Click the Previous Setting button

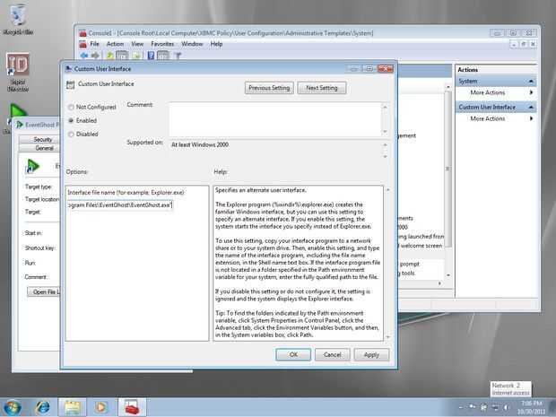269,88
